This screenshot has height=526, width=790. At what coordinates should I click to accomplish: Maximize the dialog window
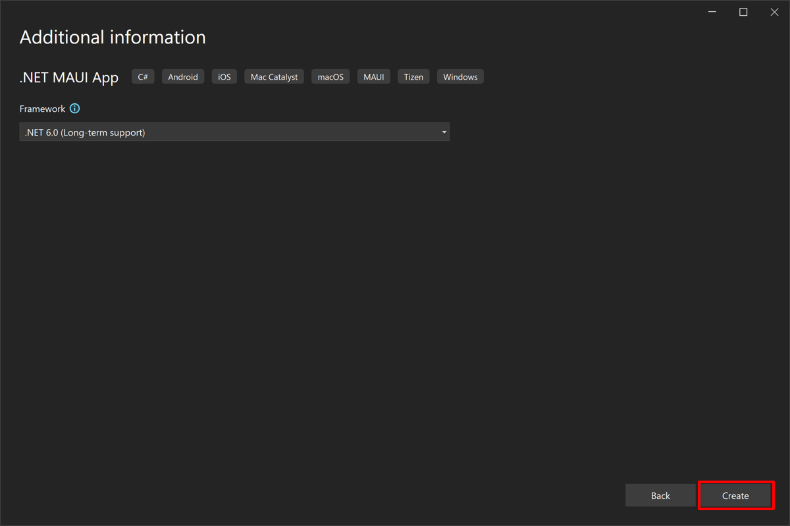(743, 12)
